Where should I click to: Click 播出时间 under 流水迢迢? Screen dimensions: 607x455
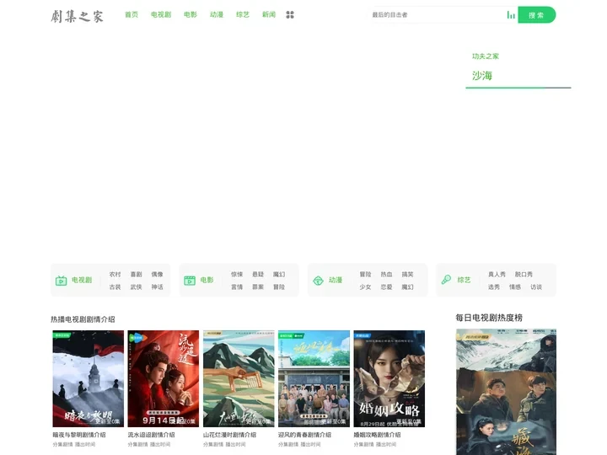tap(160, 445)
